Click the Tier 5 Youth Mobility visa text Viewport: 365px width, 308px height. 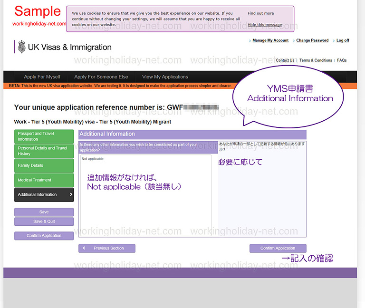92,122
